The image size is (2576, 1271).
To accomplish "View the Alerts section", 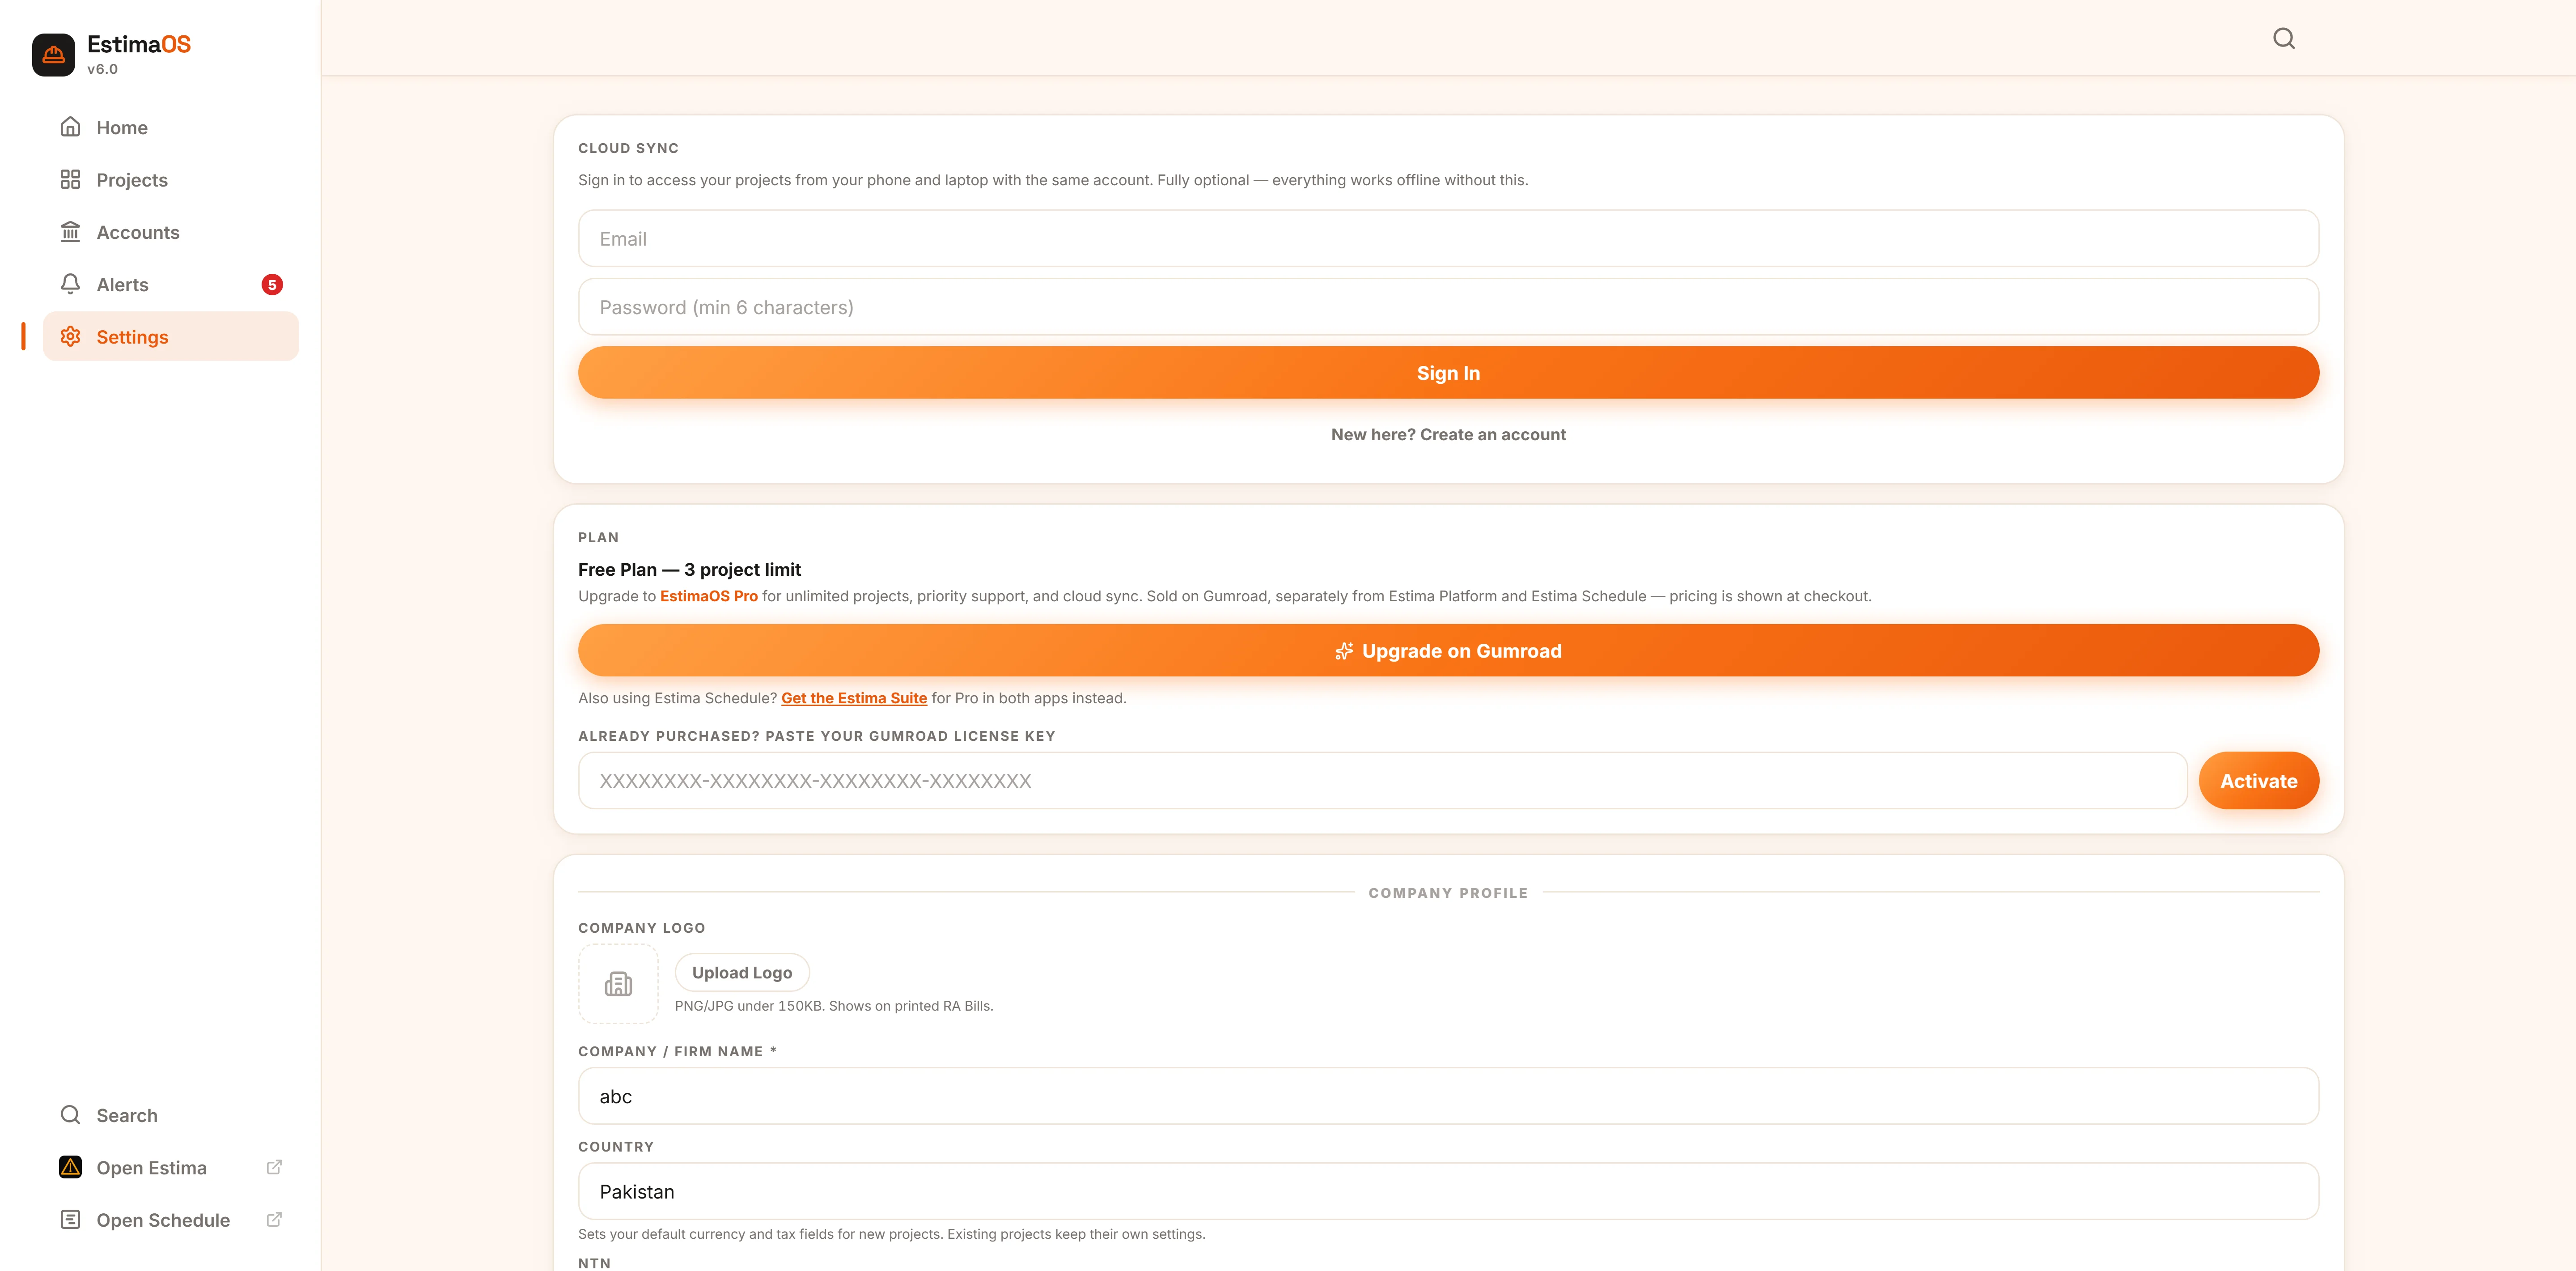I will pyautogui.click(x=171, y=284).
